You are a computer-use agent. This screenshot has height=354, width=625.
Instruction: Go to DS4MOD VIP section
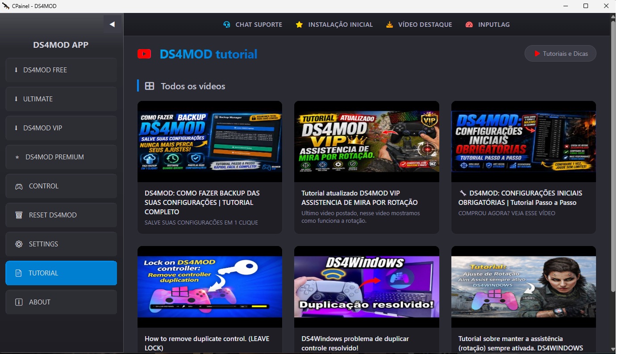[61, 128]
